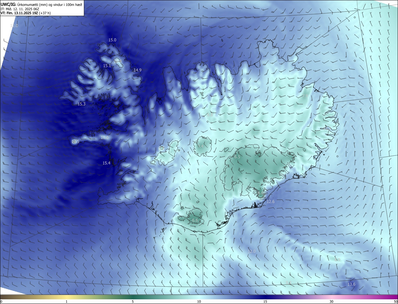
Task: Select the 15 tick on the colour scale
Action: tap(265, 302)
